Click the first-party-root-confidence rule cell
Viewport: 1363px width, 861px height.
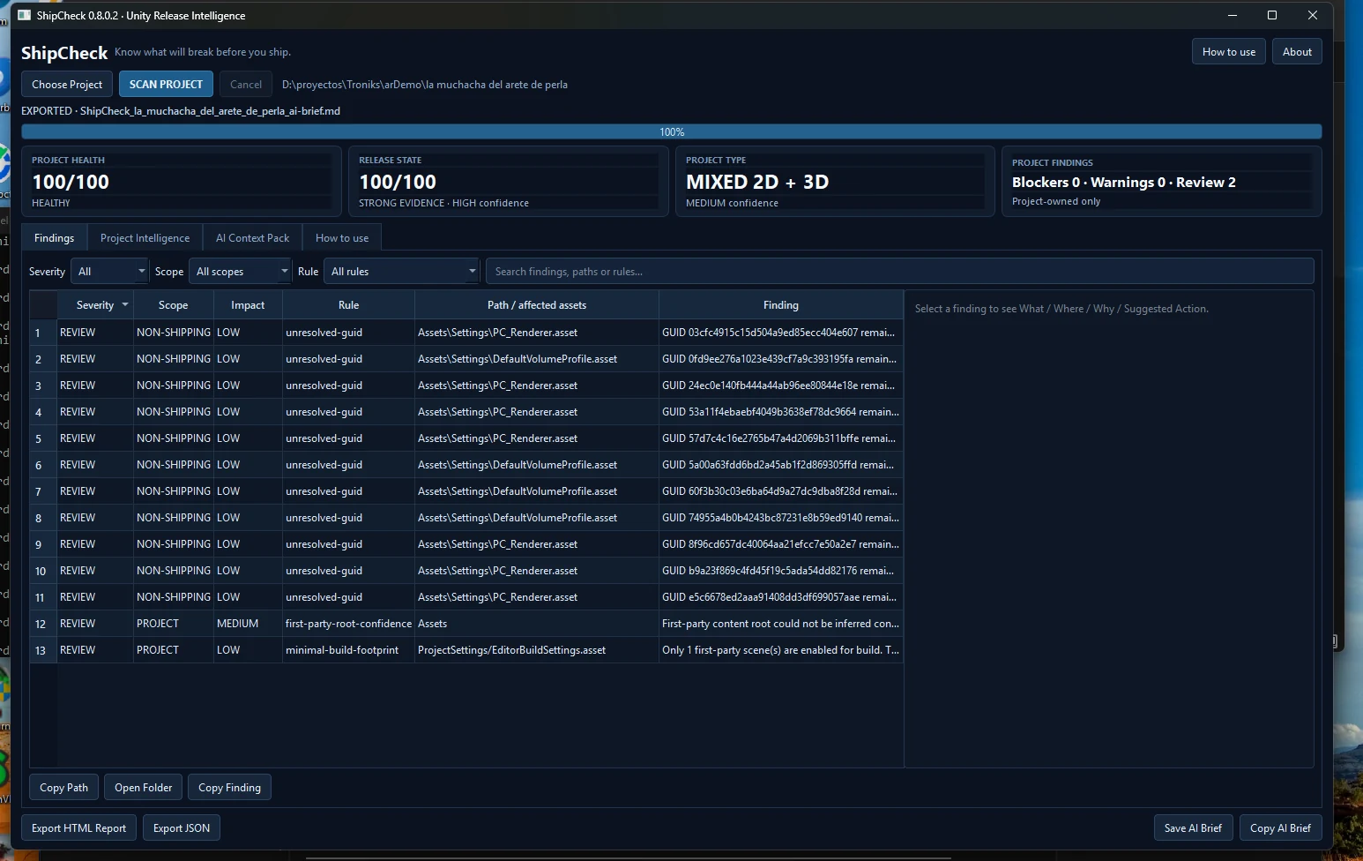coord(348,624)
